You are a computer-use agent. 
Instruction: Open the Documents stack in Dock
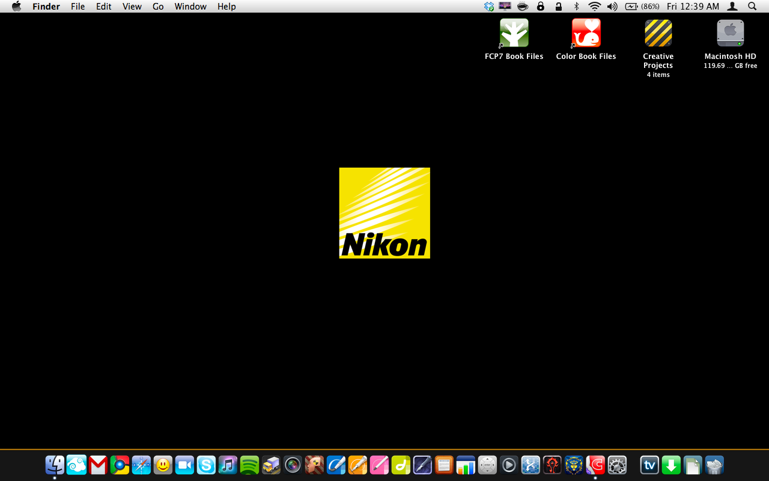pos(693,465)
